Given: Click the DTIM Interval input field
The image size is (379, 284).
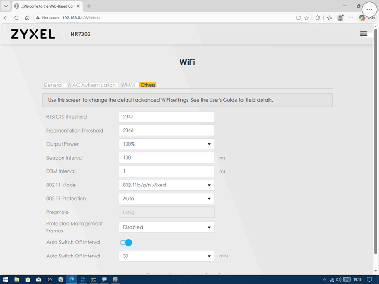Looking at the screenshot, I should (167, 171).
